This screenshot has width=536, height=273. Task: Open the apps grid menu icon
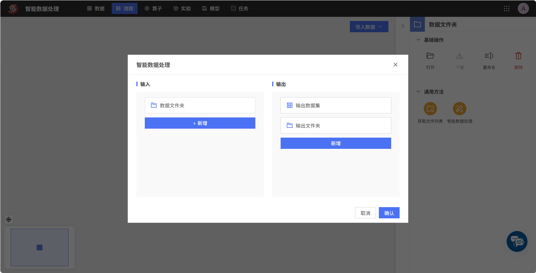[x=507, y=9]
